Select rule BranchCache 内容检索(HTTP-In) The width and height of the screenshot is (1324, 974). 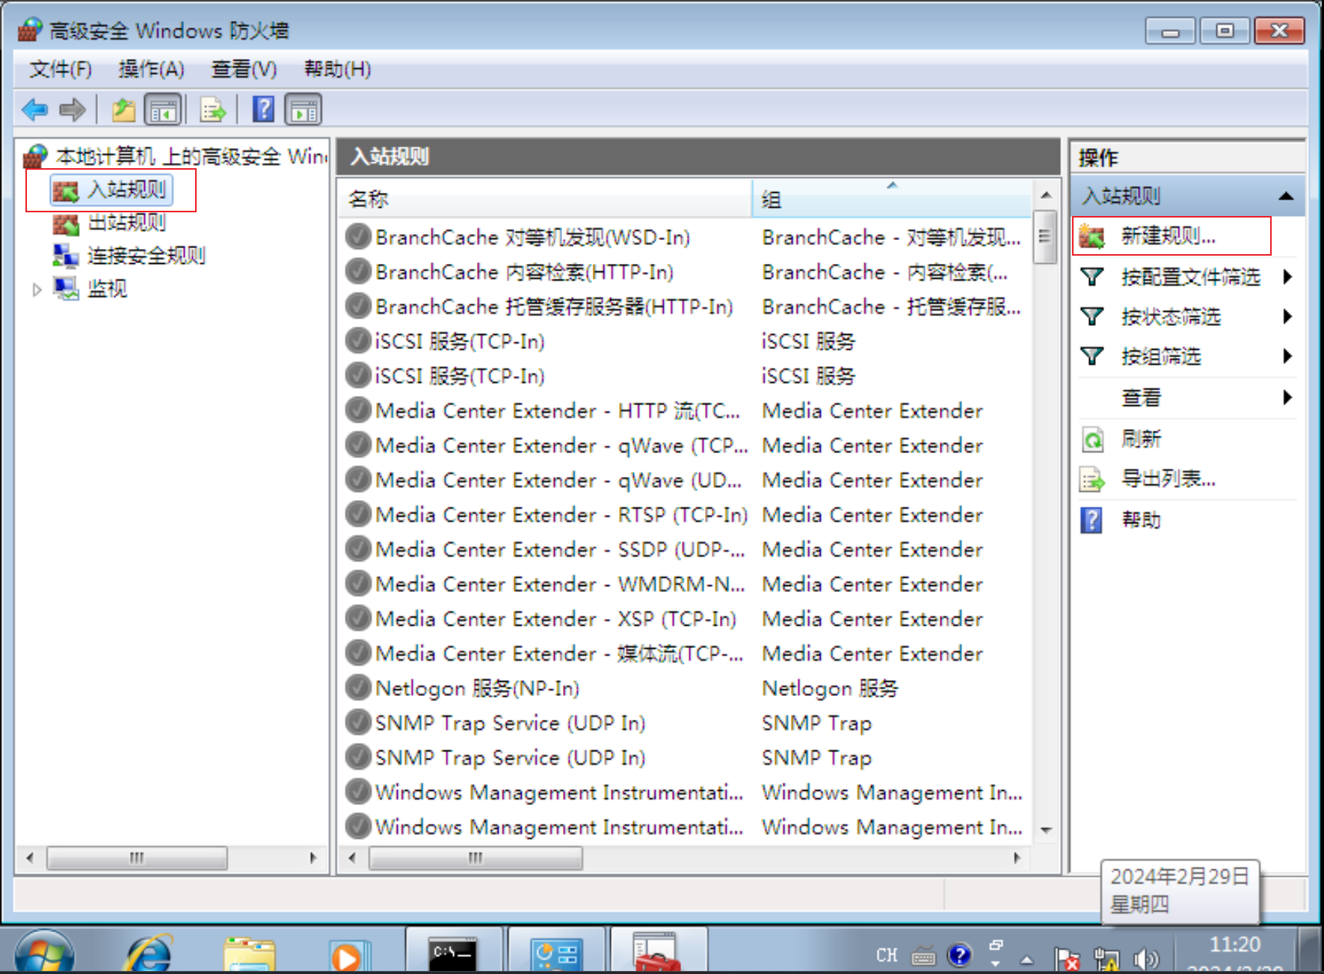tap(524, 272)
